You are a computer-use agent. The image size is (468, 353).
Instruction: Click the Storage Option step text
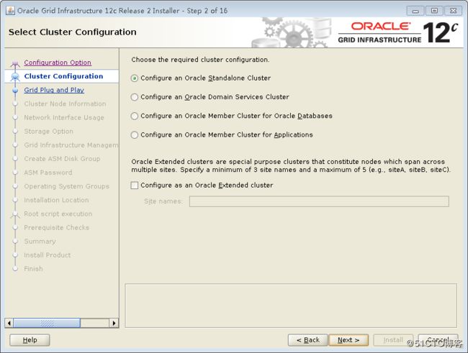pos(49,131)
